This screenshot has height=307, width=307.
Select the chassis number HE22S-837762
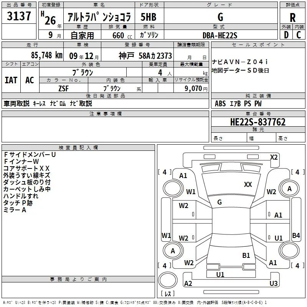(258, 122)
